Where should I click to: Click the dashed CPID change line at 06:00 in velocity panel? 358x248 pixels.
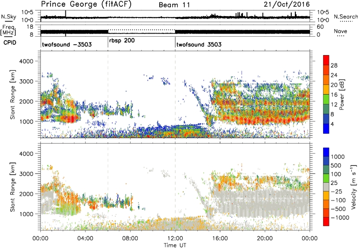(x=108, y=186)
